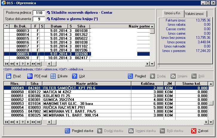Select item MATICA M 42X2
The height and width of the screenshot is (138, 217).
click(x=106, y=92)
